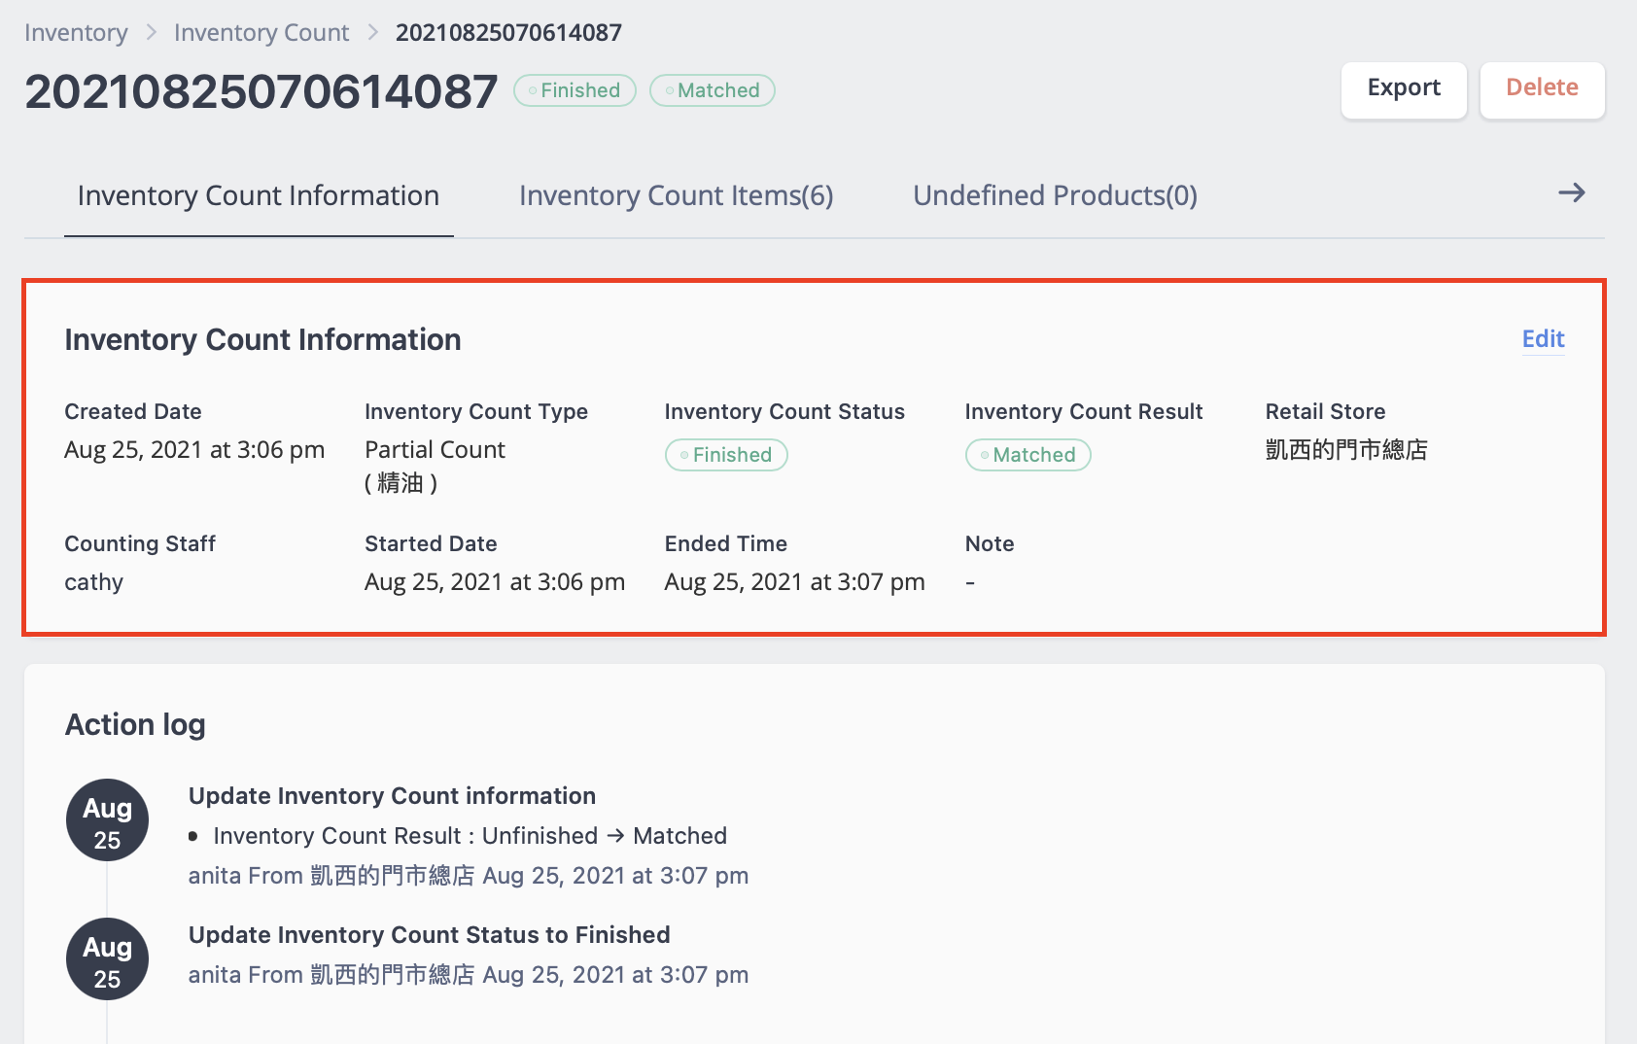The height and width of the screenshot is (1044, 1637).
Task: Click anita author line under Finished log entry
Action: (x=469, y=975)
